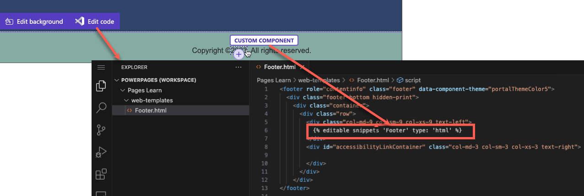The width and height of the screenshot is (584, 196).
Task: Click the Explorer more actions ellipsis
Action: click(x=238, y=67)
